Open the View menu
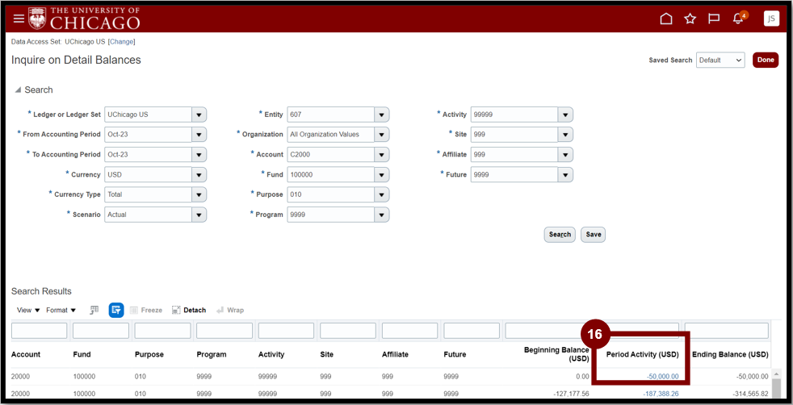The height and width of the screenshot is (405, 793). (28, 310)
